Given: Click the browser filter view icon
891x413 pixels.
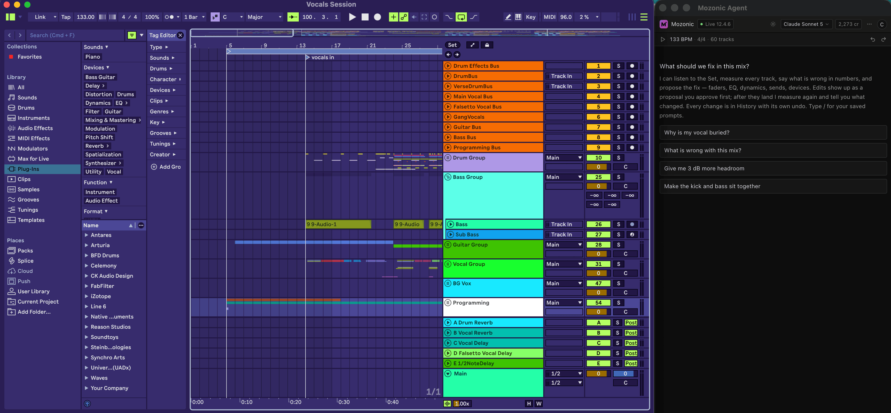Looking at the screenshot, I should coord(132,35).
